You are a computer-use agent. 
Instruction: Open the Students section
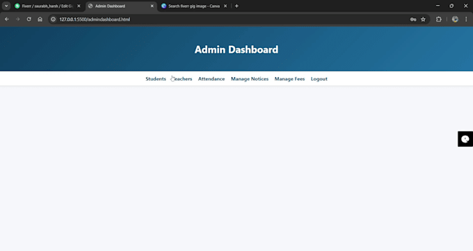156,79
